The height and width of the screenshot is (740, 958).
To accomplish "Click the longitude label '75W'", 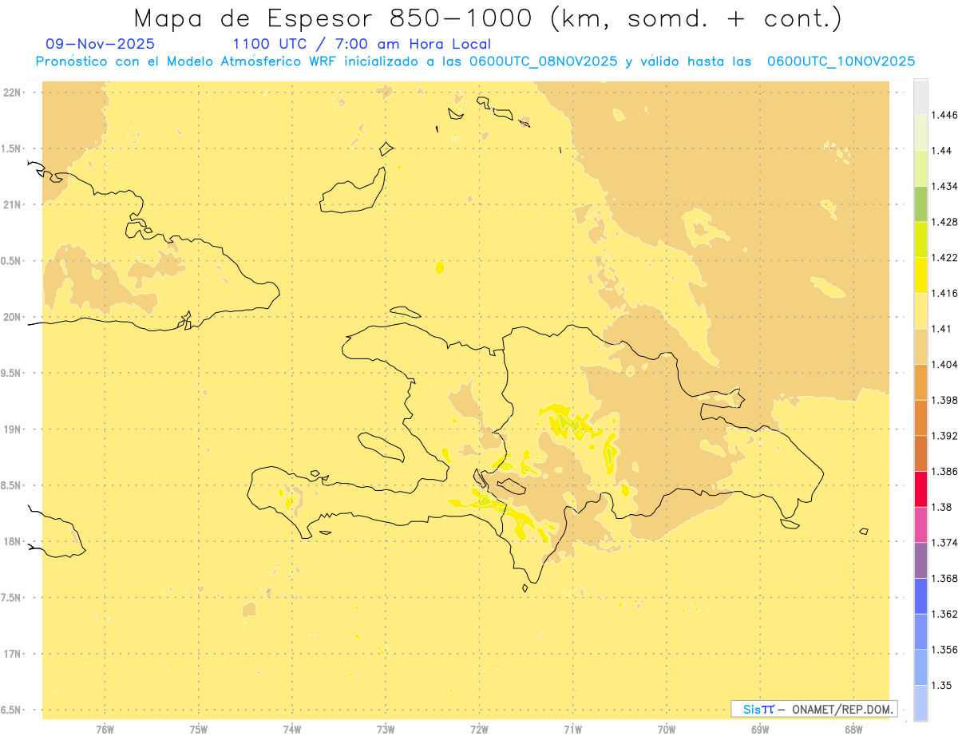I will (x=199, y=730).
